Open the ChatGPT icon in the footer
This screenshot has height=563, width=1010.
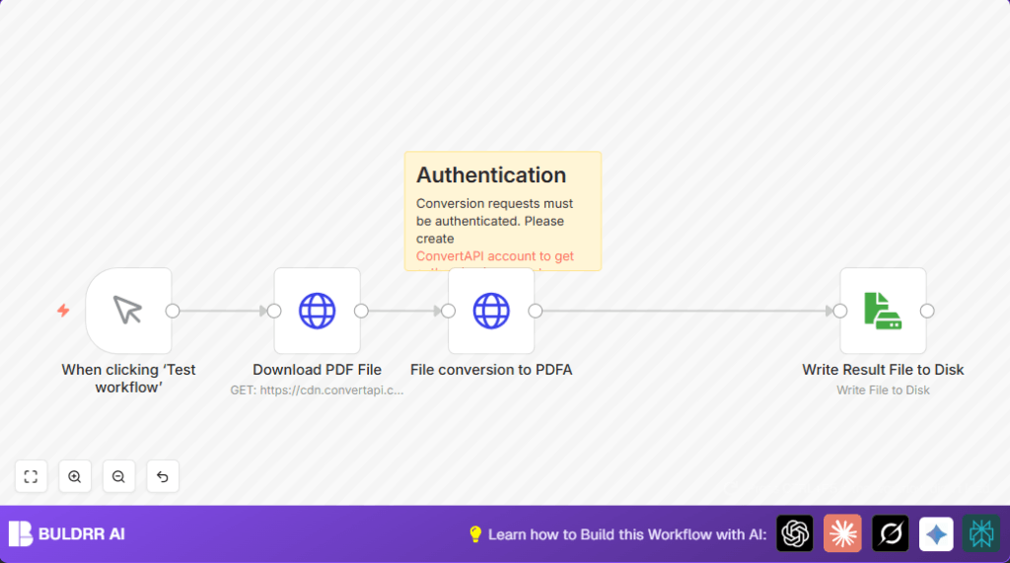click(795, 533)
